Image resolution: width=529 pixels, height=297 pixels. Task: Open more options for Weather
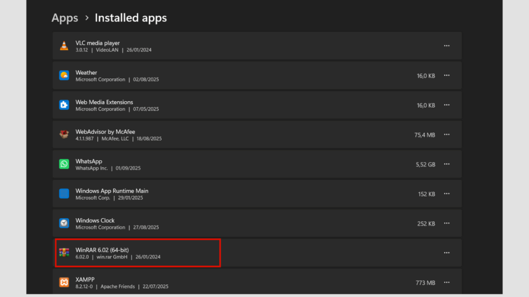[446, 75]
